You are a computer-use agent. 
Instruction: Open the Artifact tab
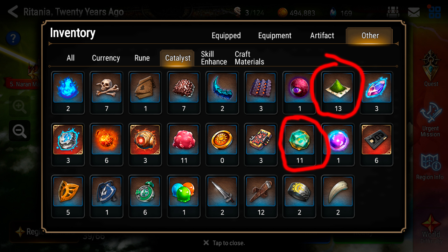click(x=322, y=35)
